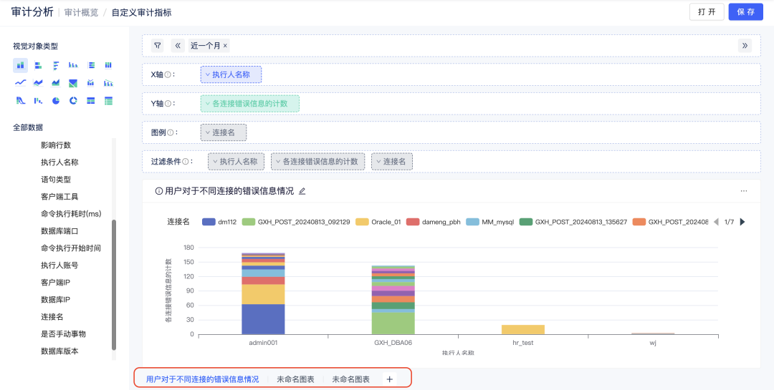Select 数据库端口 data field
Screen dimensions: 774x390
click(59, 230)
